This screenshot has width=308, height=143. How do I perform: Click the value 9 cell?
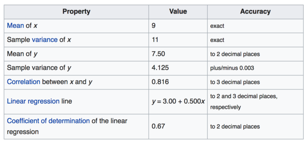coord(154,26)
